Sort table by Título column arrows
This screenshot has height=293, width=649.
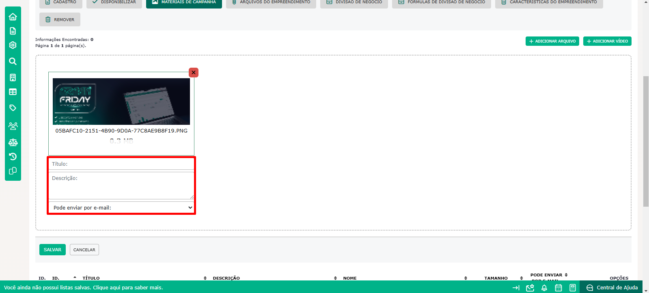[x=205, y=278]
